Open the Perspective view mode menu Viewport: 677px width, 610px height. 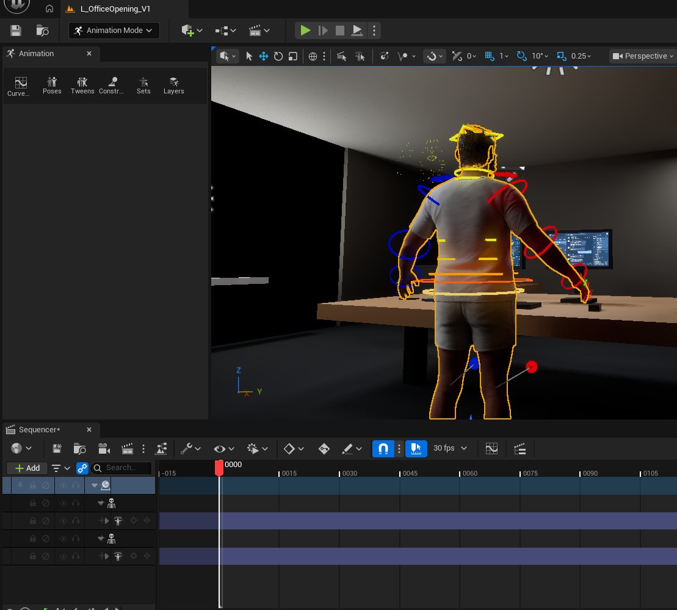click(x=642, y=56)
